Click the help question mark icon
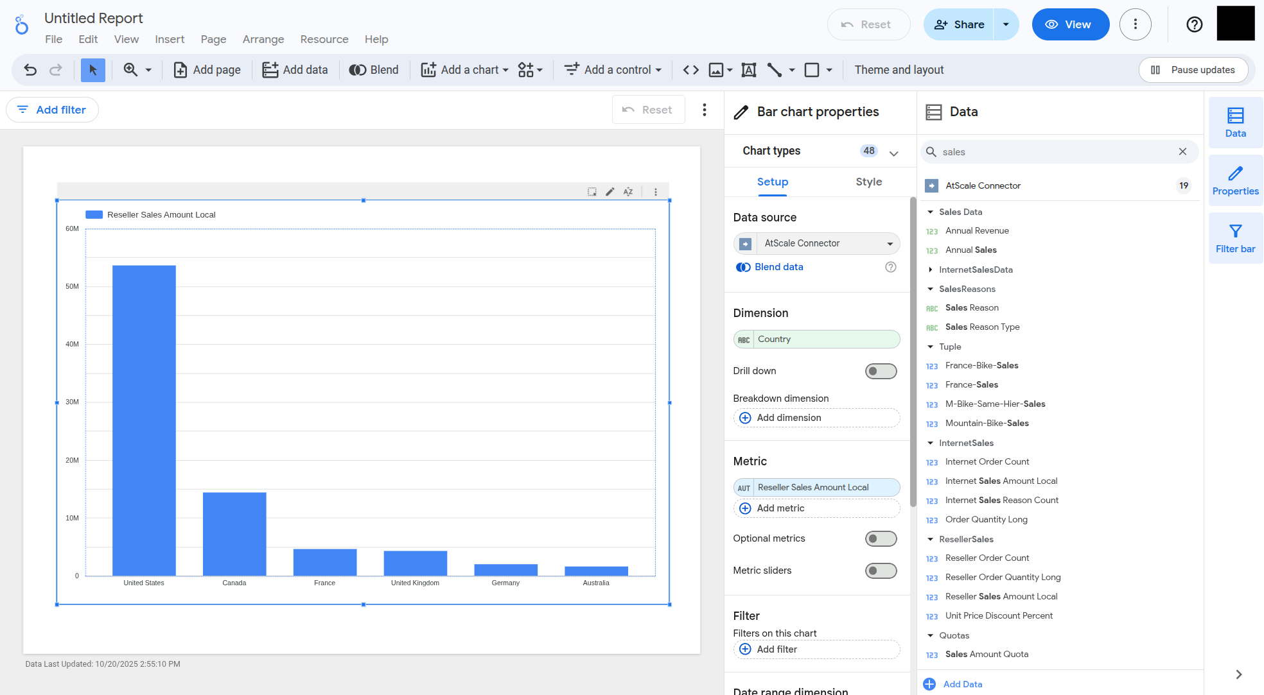The height and width of the screenshot is (695, 1264). [x=1194, y=24]
